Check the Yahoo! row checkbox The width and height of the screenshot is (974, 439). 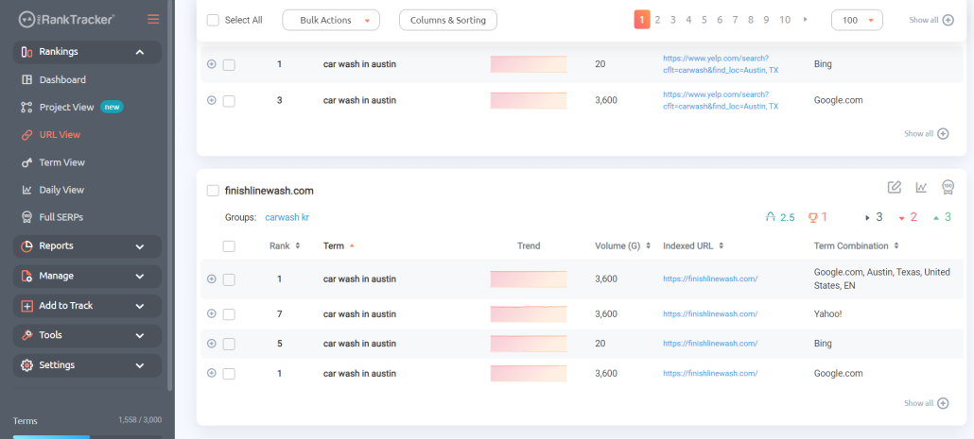click(x=229, y=314)
